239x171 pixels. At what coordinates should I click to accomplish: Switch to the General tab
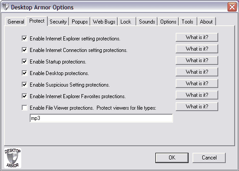[x=15, y=22]
